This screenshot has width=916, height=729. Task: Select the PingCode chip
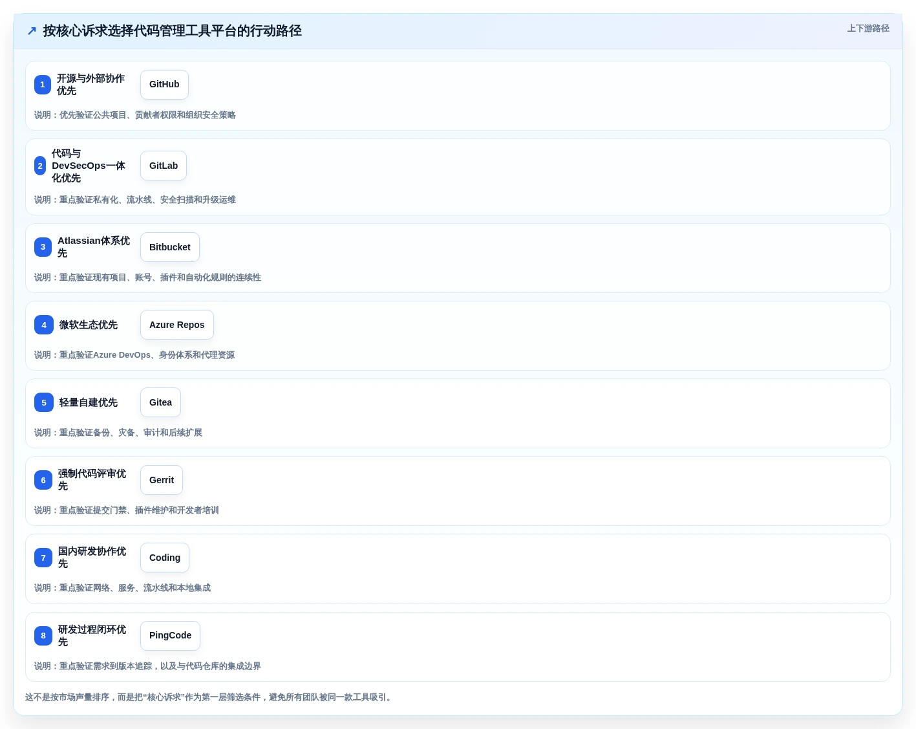pos(170,636)
